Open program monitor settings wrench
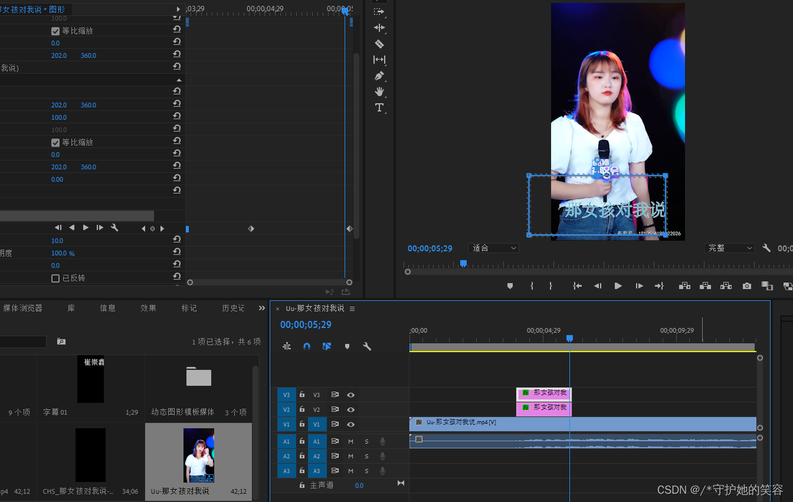Image resolution: width=793 pixels, height=502 pixels. coord(766,248)
